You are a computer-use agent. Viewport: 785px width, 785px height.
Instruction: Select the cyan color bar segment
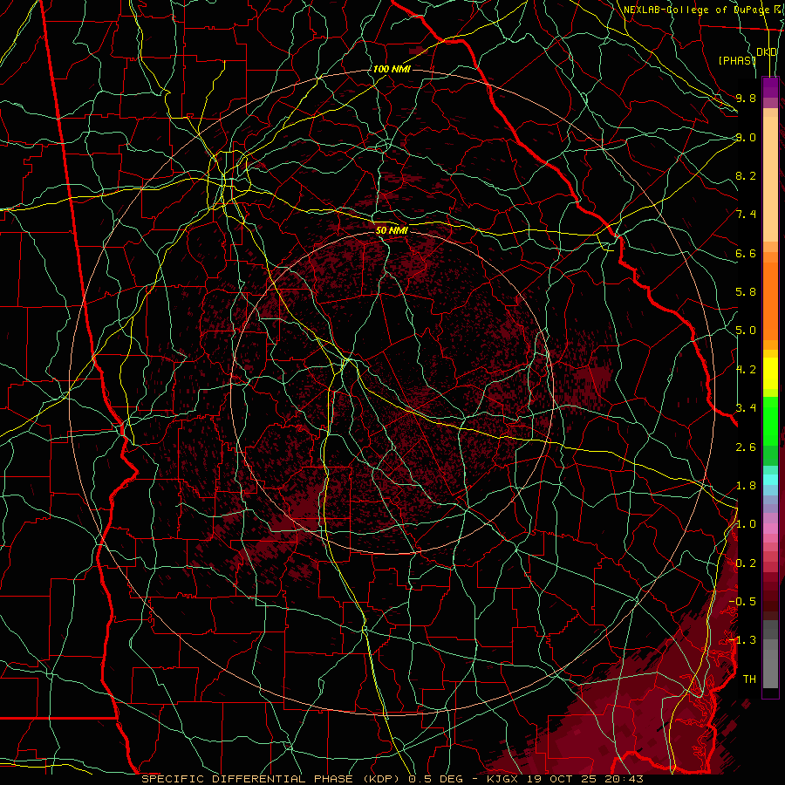point(770,480)
